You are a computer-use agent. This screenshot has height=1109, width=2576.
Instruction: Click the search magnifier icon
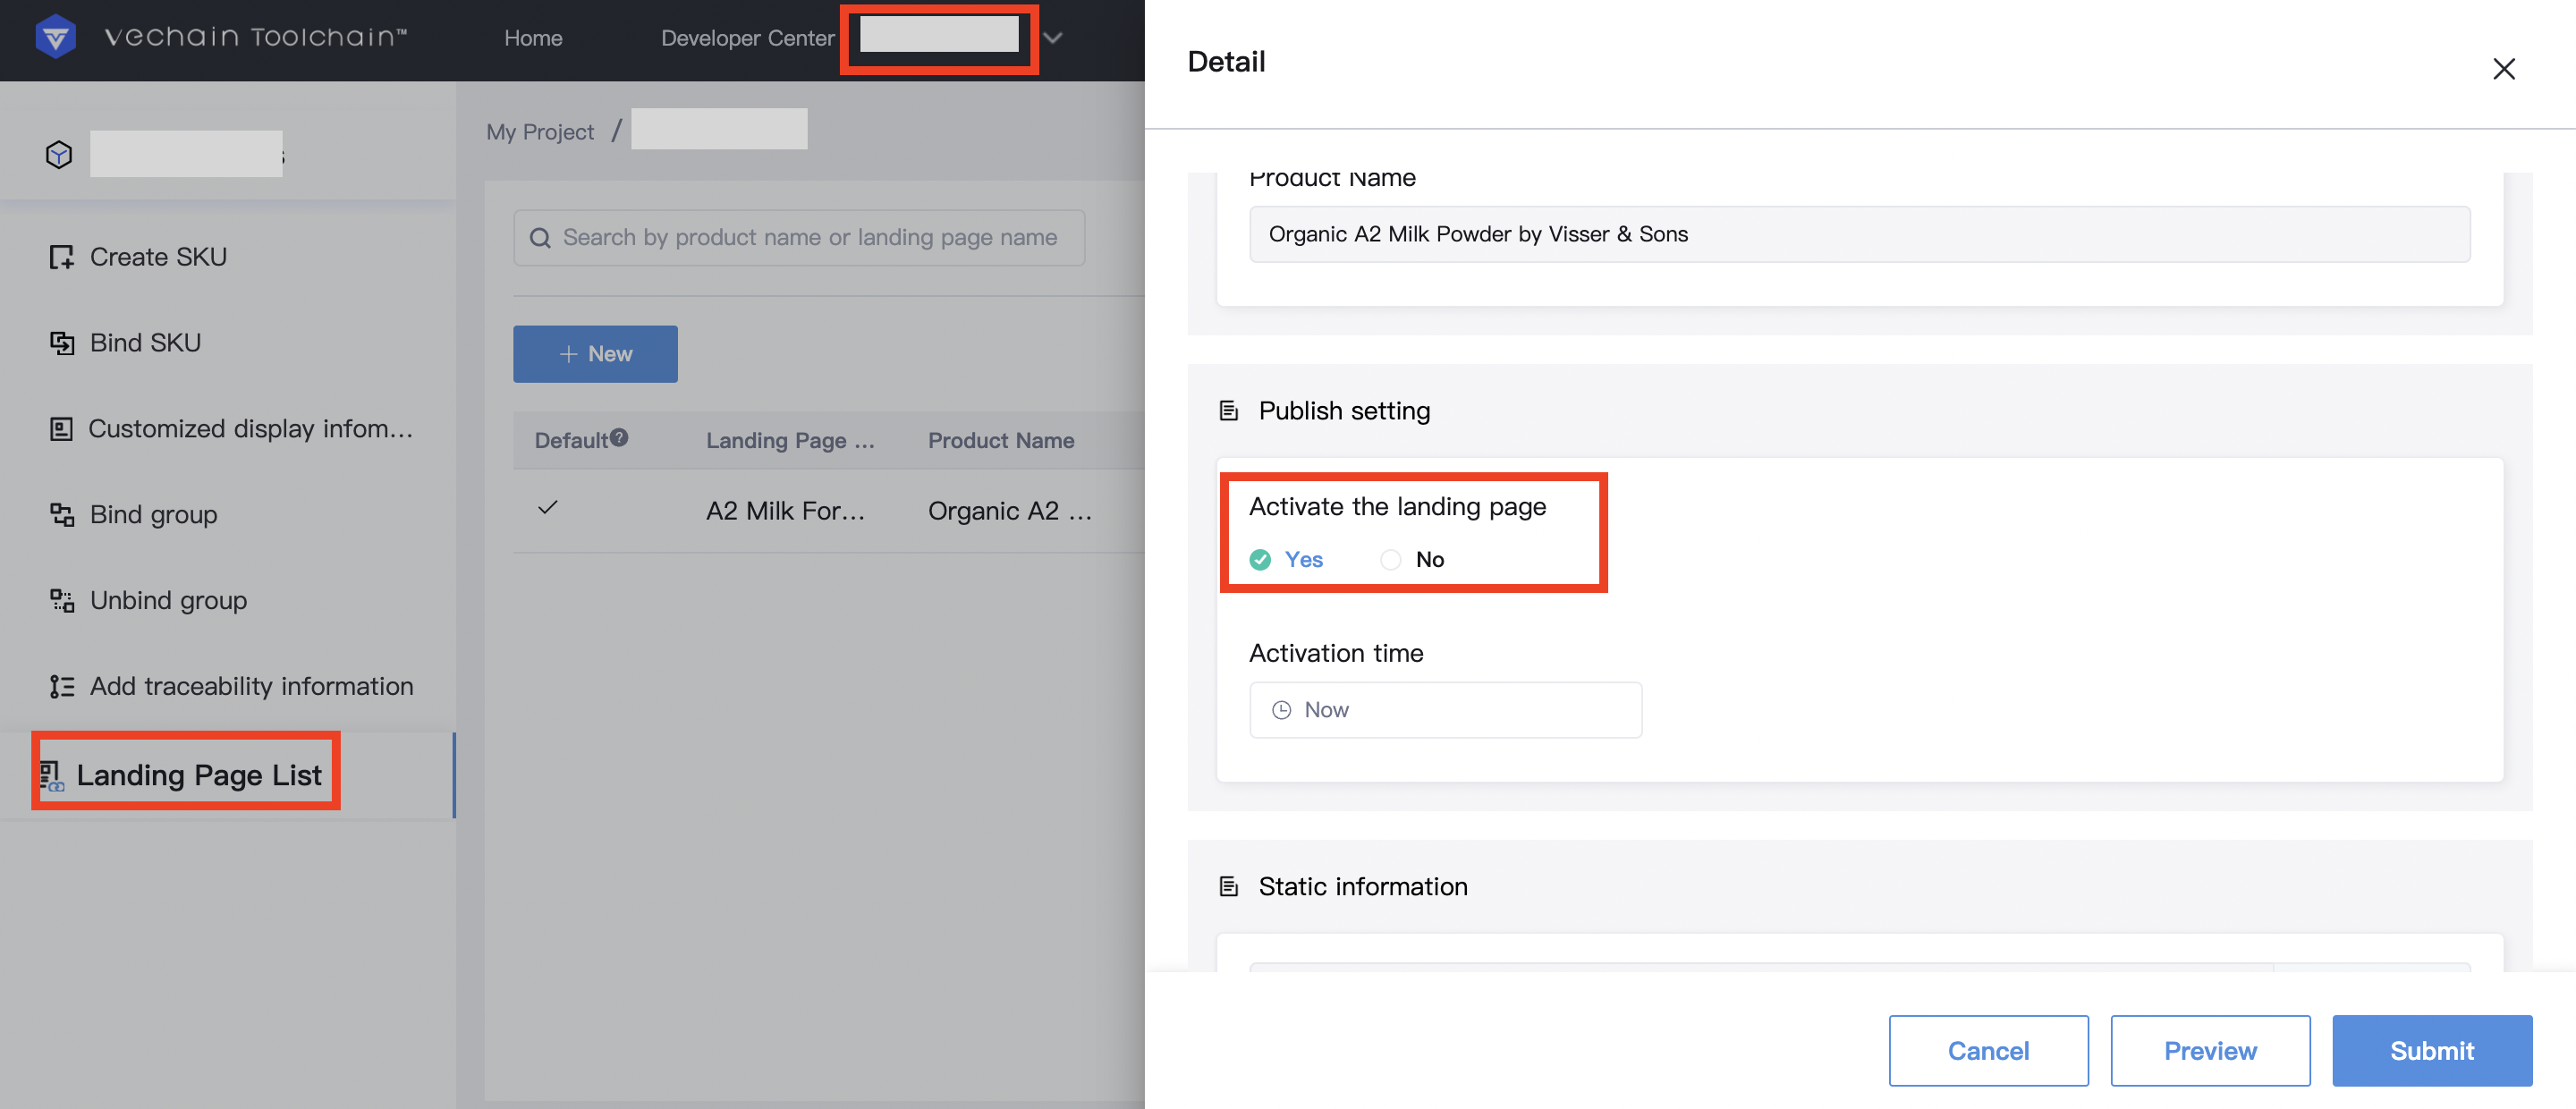coord(540,238)
